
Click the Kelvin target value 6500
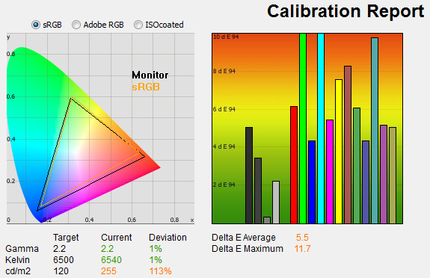64,260
